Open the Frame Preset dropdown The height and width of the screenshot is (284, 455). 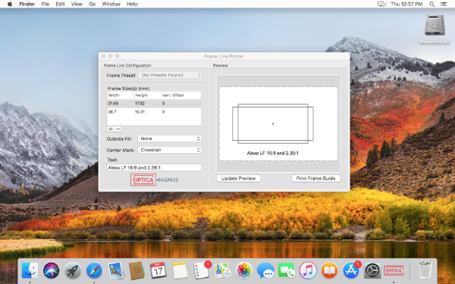[171, 75]
